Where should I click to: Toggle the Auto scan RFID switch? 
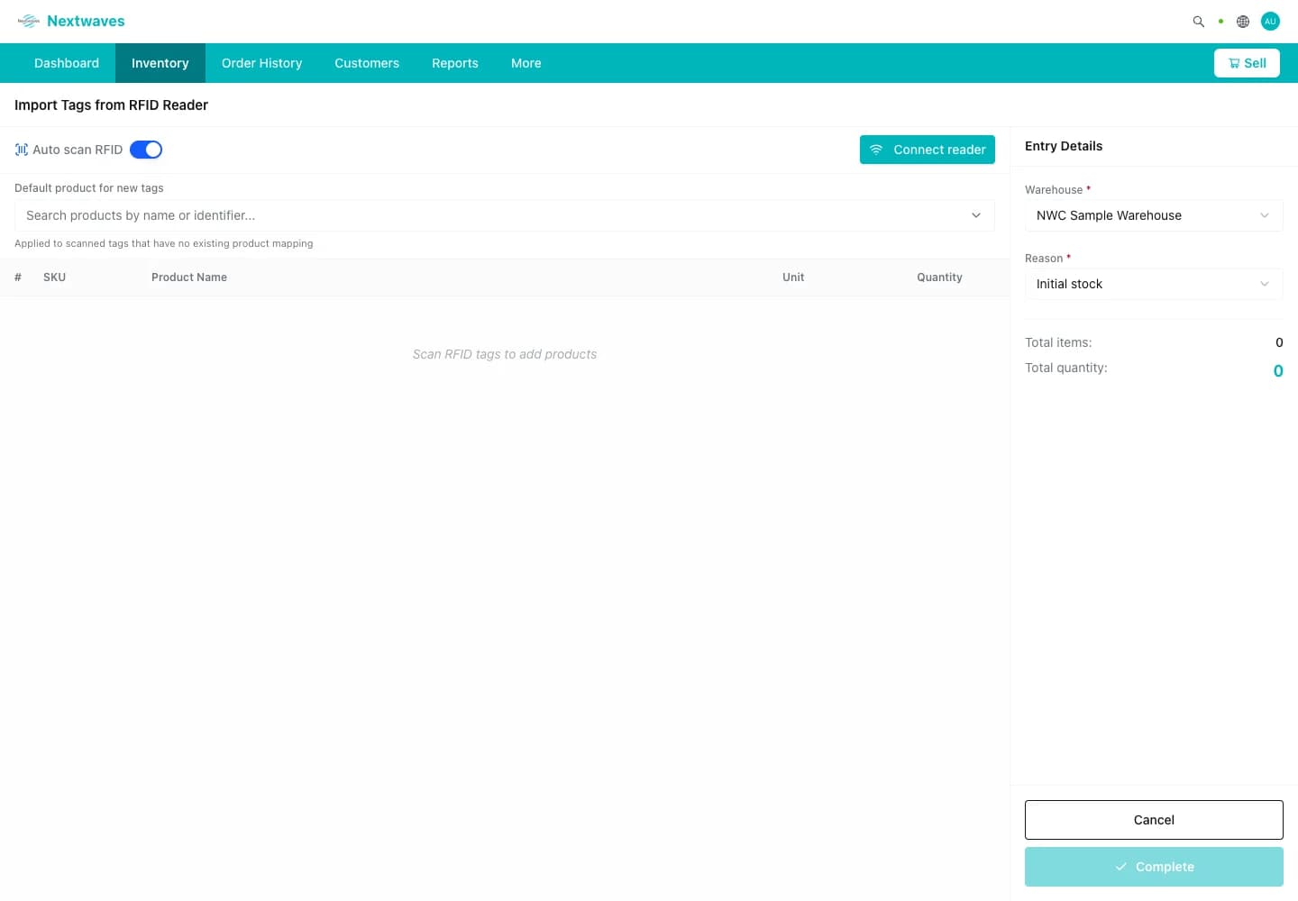pos(146,150)
